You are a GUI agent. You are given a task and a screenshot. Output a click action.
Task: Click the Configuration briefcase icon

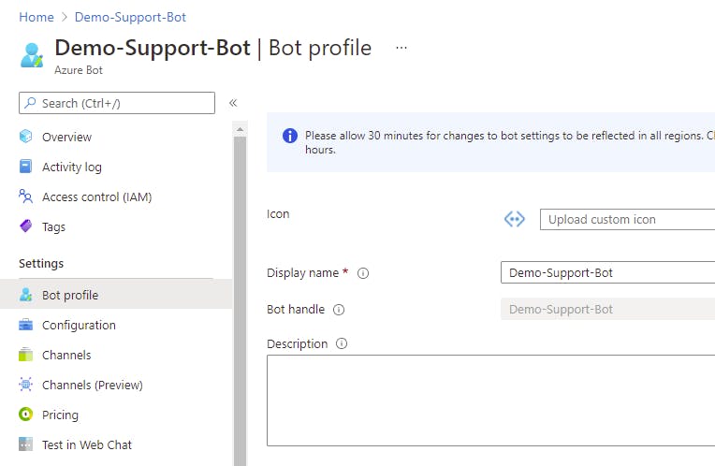coord(26,325)
